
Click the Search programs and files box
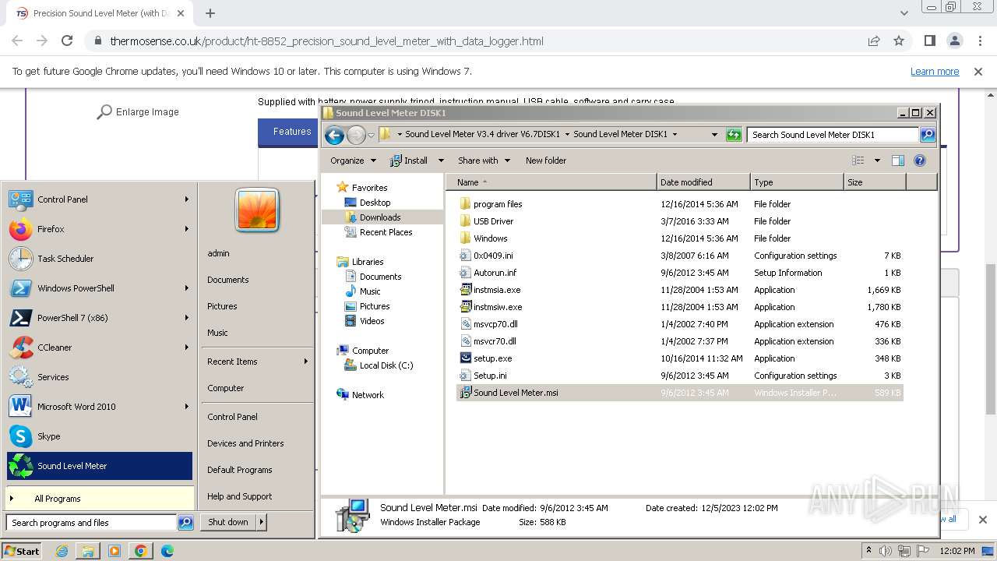[x=92, y=523]
